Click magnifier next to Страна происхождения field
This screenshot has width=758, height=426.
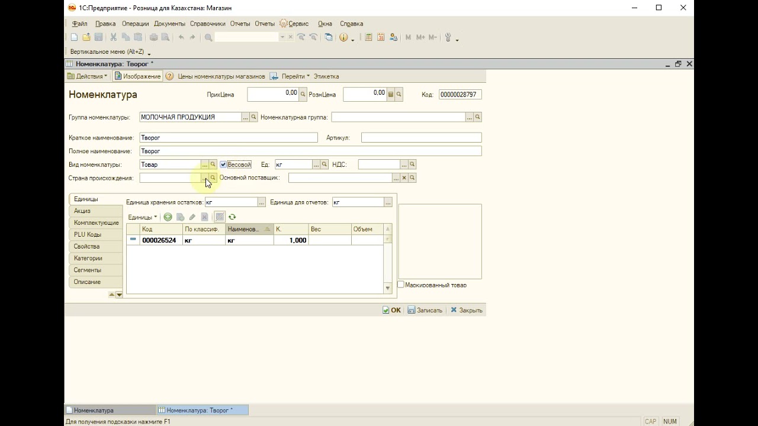point(213,177)
